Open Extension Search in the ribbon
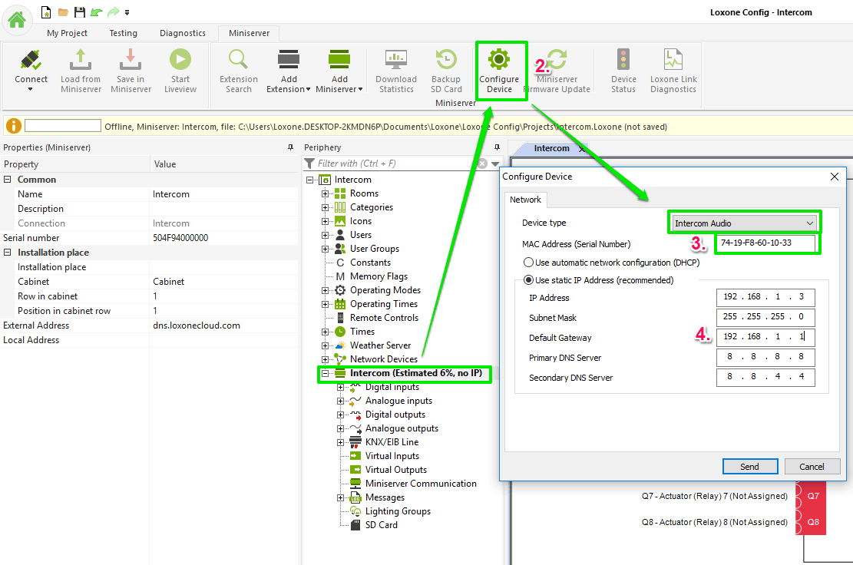This screenshot has height=565, width=853. coord(239,60)
